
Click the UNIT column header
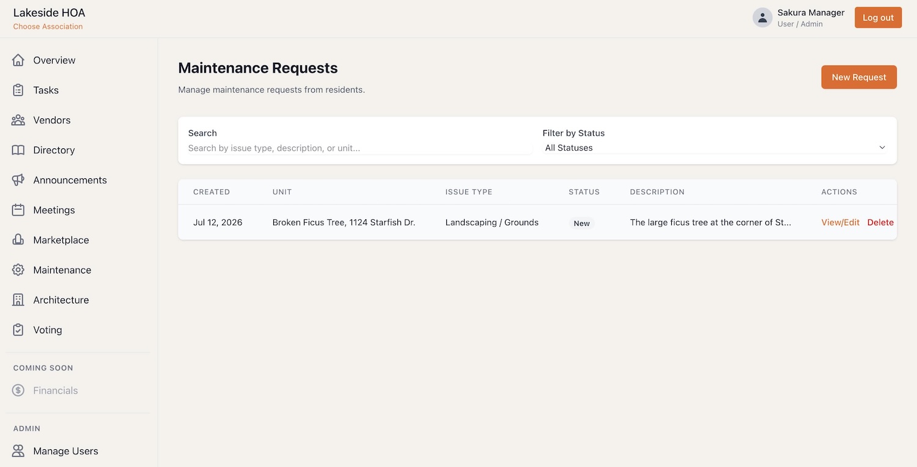tap(282, 192)
